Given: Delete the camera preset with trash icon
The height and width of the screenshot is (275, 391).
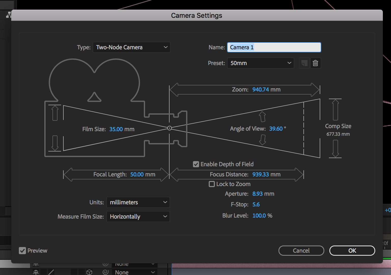Looking at the screenshot, I should pos(315,63).
